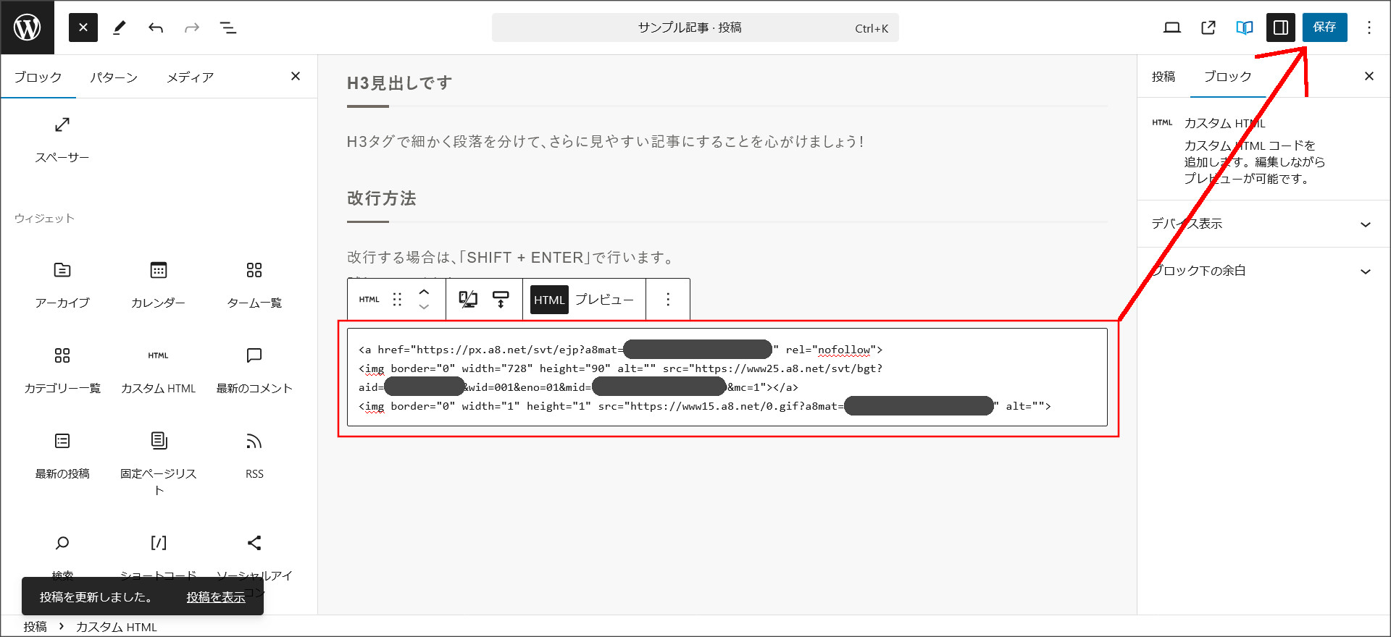1391x637 pixels.
Task: Close the settings sidebar
Action: click(1369, 76)
